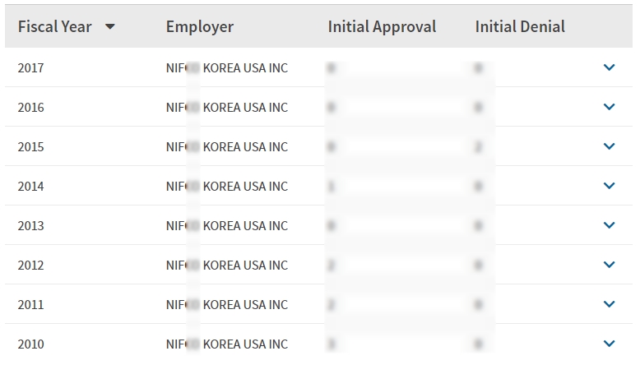Expand the 2017 row chevron
This screenshot has height=365, width=640.
point(609,67)
